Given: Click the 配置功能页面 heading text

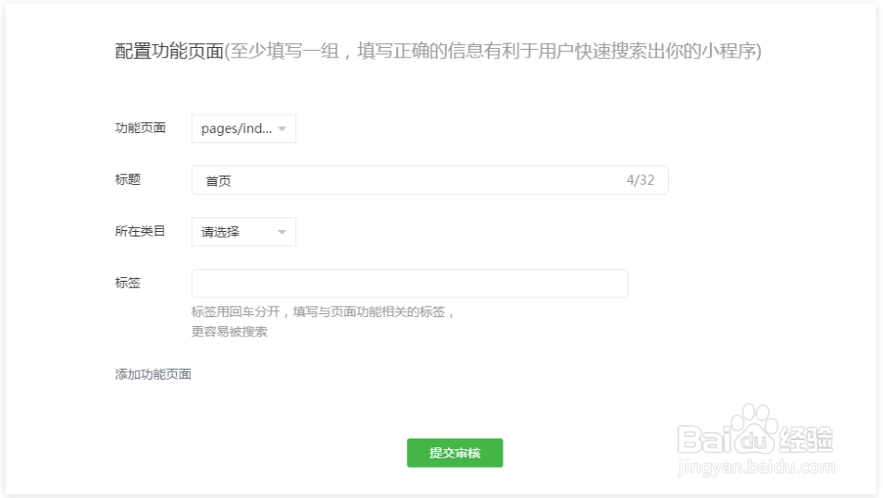Looking at the screenshot, I should click(x=169, y=51).
